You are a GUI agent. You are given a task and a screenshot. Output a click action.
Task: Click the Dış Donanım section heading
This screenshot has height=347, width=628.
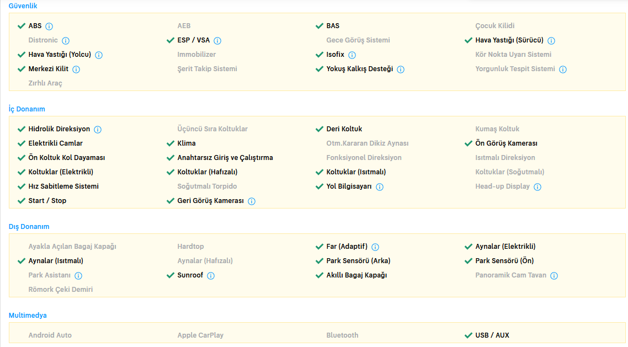[29, 227]
